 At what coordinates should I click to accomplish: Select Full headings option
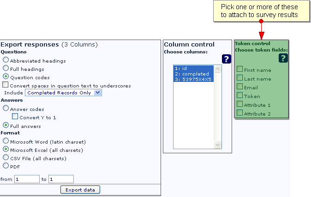pyautogui.click(x=6, y=68)
